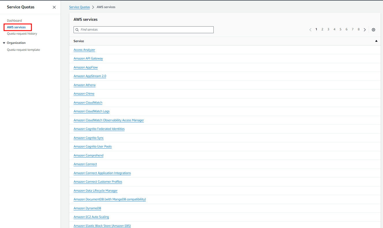
Task: Click the Service column header
Action: point(79,41)
